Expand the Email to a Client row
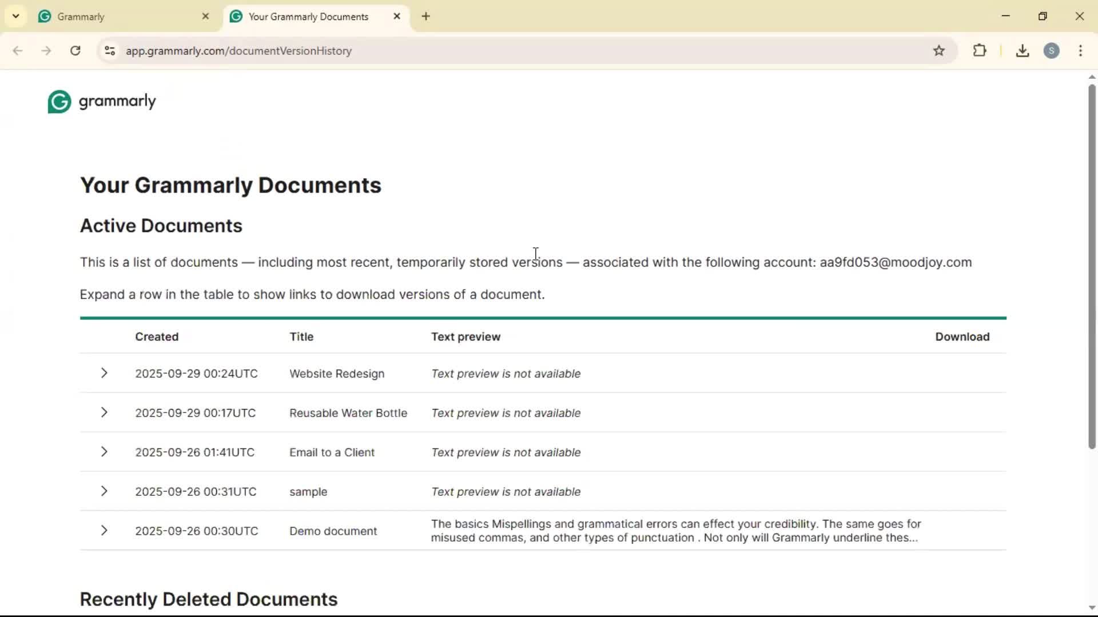The height and width of the screenshot is (617, 1098). (x=104, y=452)
